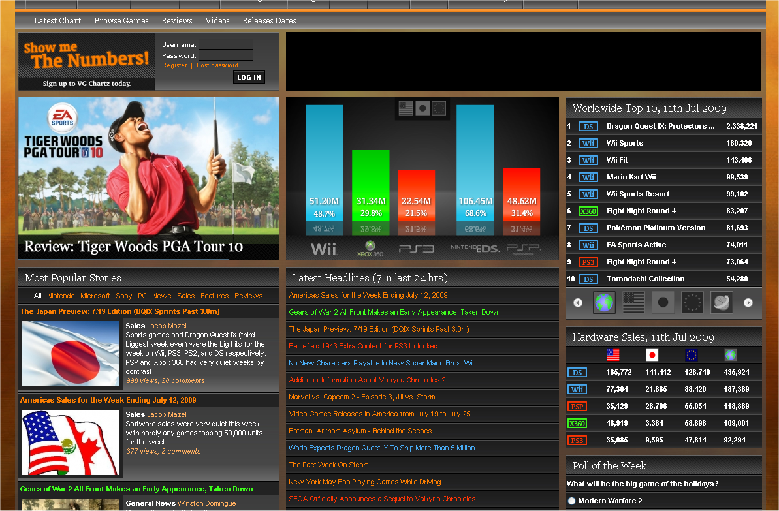Click the DS badge beside Tomodachi Collection

(588, 279)
